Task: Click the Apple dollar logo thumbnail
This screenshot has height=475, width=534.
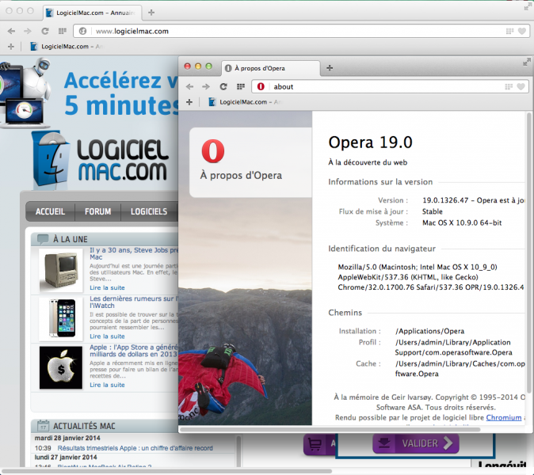Action: [x=61, y=367]
